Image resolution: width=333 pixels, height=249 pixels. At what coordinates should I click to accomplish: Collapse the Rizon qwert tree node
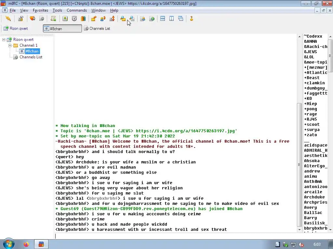[x=4, y=40]
